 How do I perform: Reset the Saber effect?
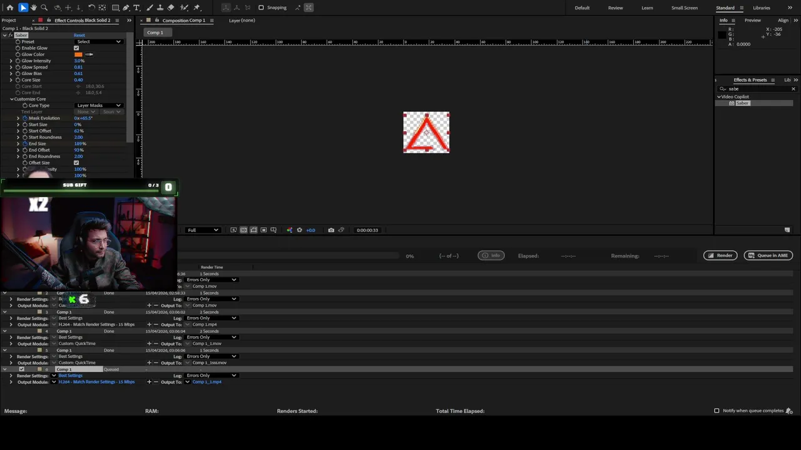pos(79,35)
